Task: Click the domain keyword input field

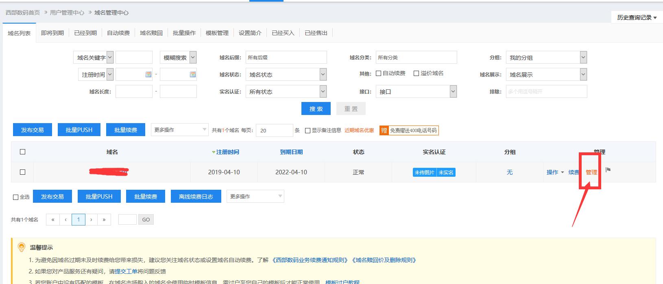Action: click(x=134, y=57)
